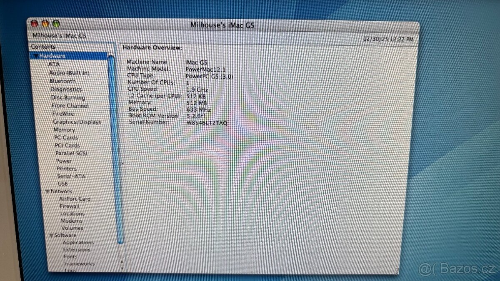Select Applications under Software
Viewport: 500px width, 281px height.
pos(78,242)
